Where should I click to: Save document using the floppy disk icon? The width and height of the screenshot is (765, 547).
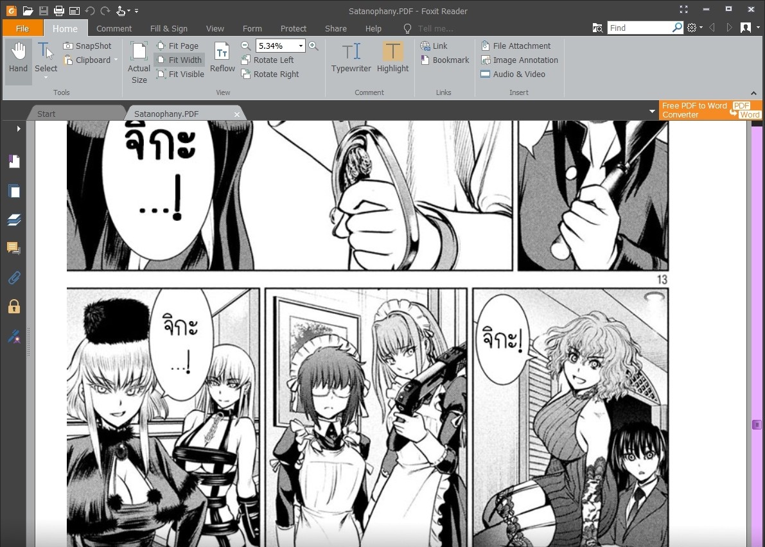point(44,10)
